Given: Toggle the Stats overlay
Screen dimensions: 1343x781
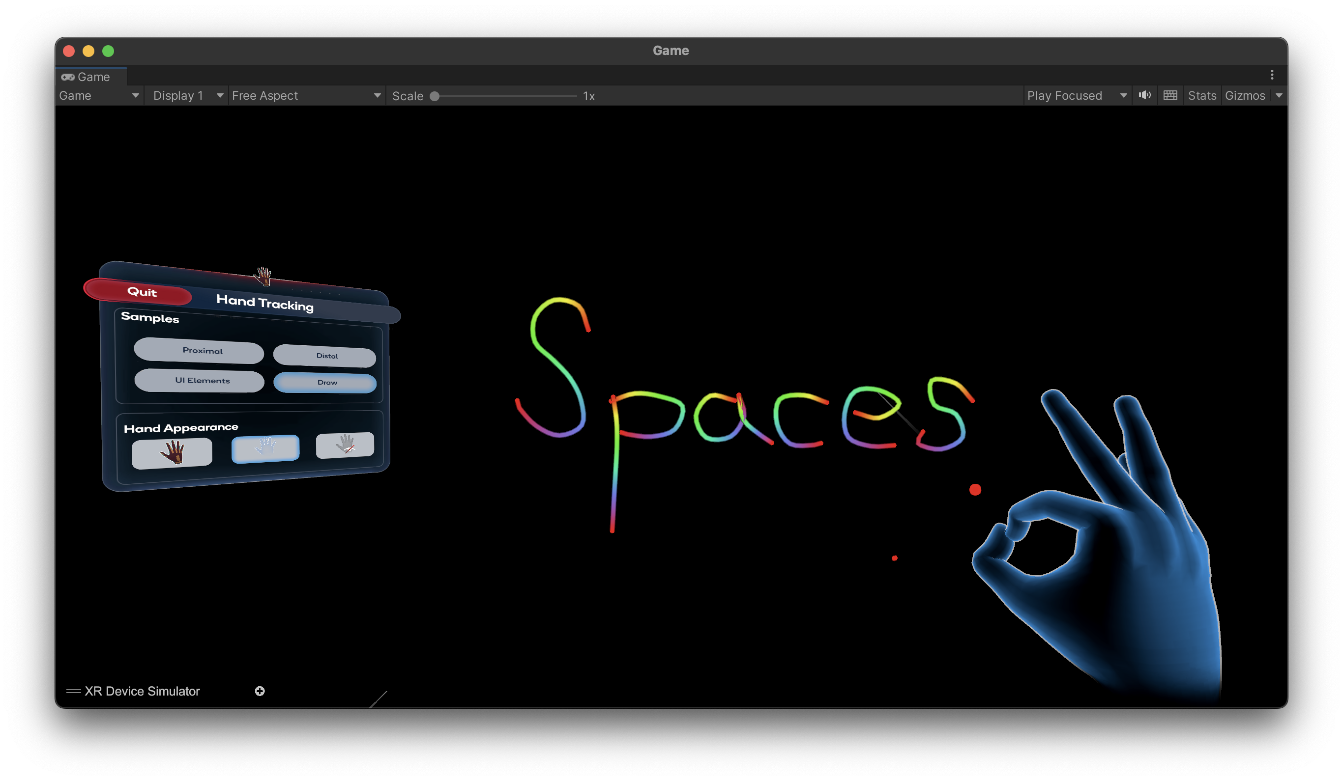Looking at the screenshot, I should pos(1202,96).
